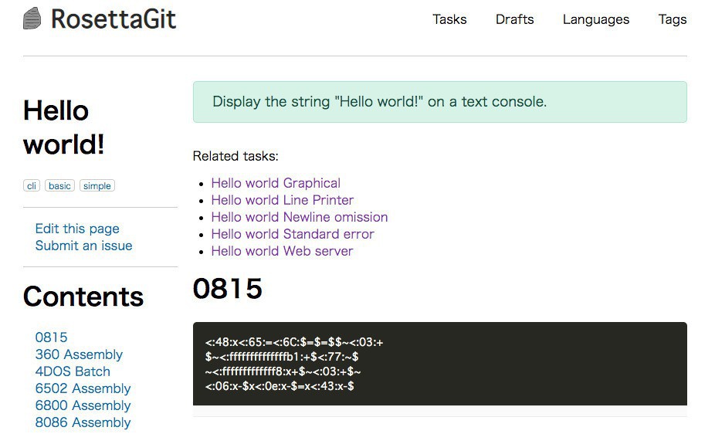Select the cli tag badge
This screenshot has width=715, height=434.
[x=32, y=186]
